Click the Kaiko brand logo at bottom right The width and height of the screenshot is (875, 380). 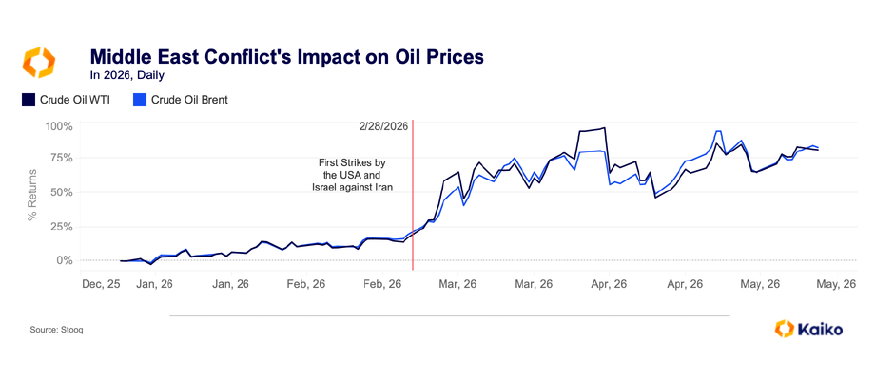tap(808, 329)
